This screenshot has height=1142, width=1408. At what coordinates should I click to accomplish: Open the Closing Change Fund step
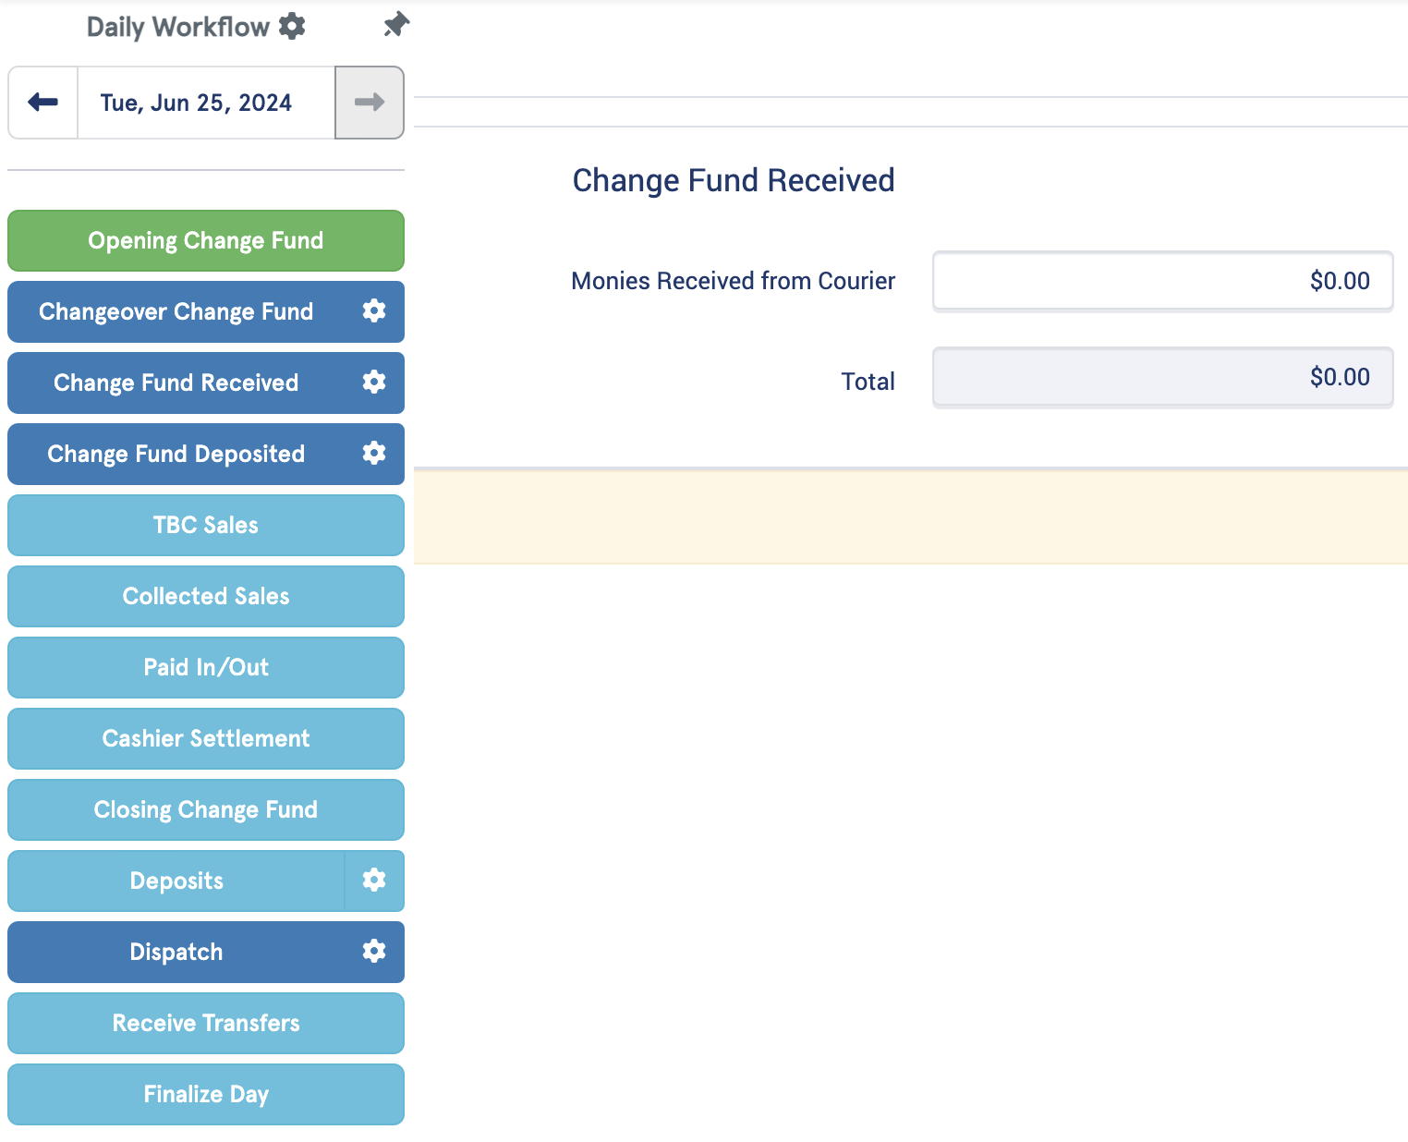pos(206,810)
